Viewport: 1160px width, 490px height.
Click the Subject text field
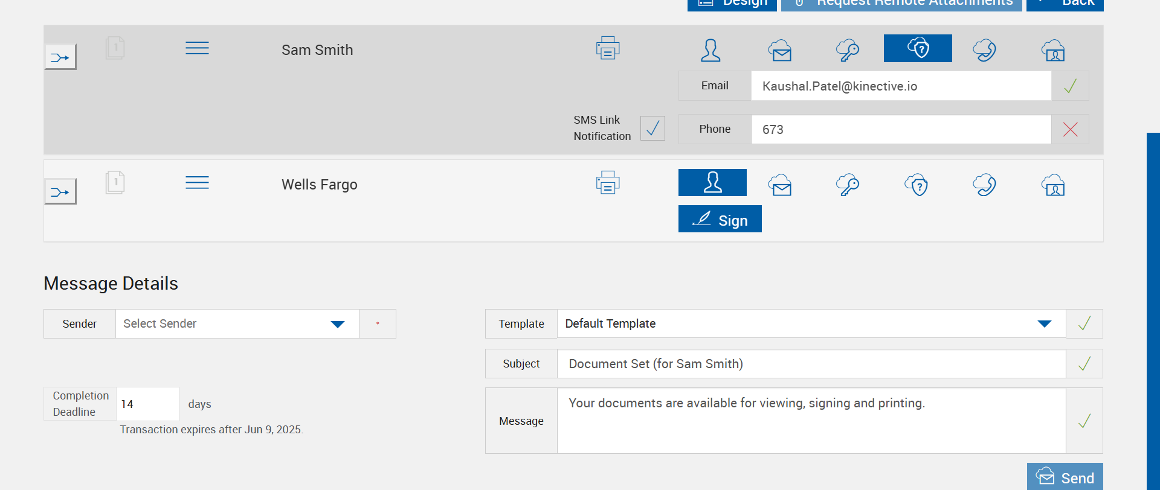tap(811, 364)
